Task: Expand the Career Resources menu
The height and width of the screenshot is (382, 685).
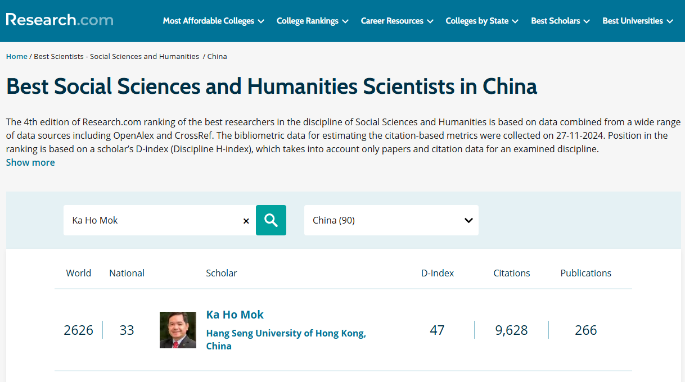Action: pos(397,21)
